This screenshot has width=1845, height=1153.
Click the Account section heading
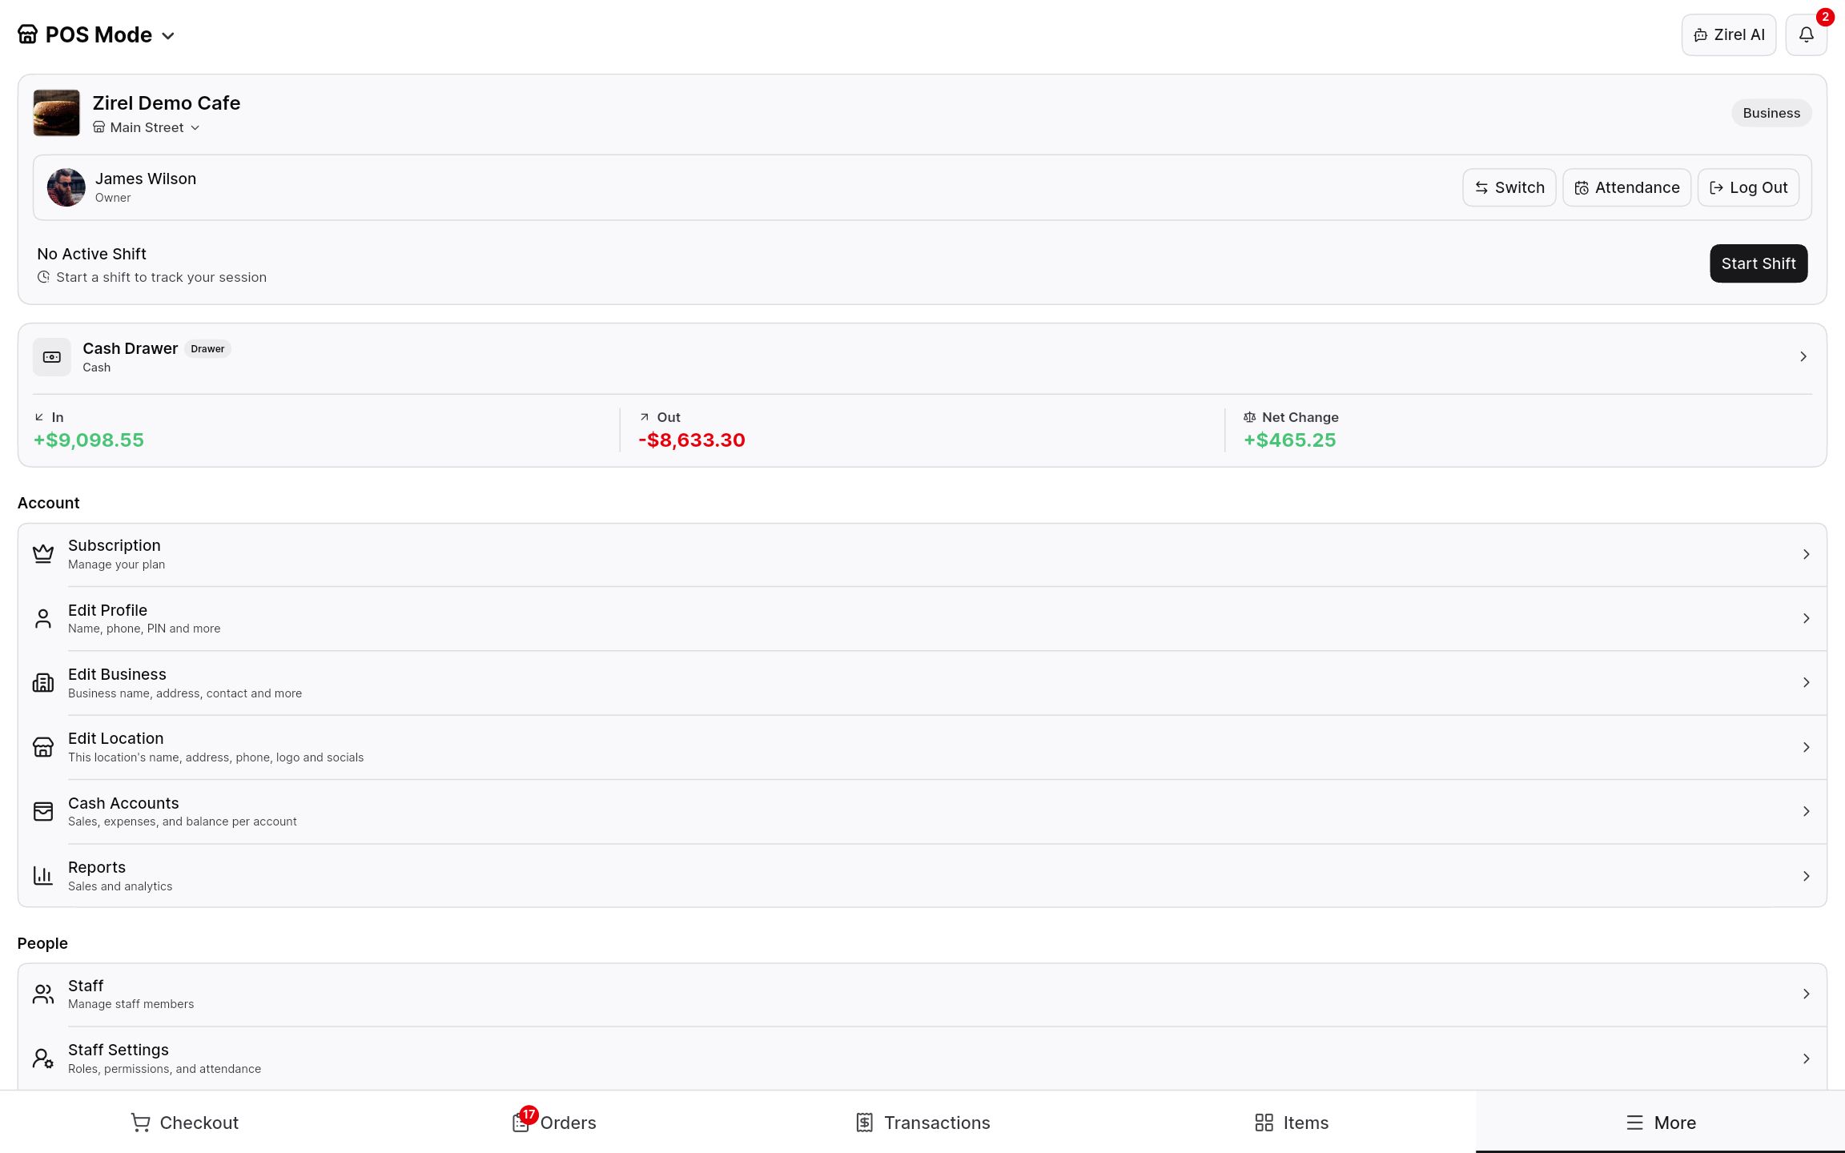point(48,503)
